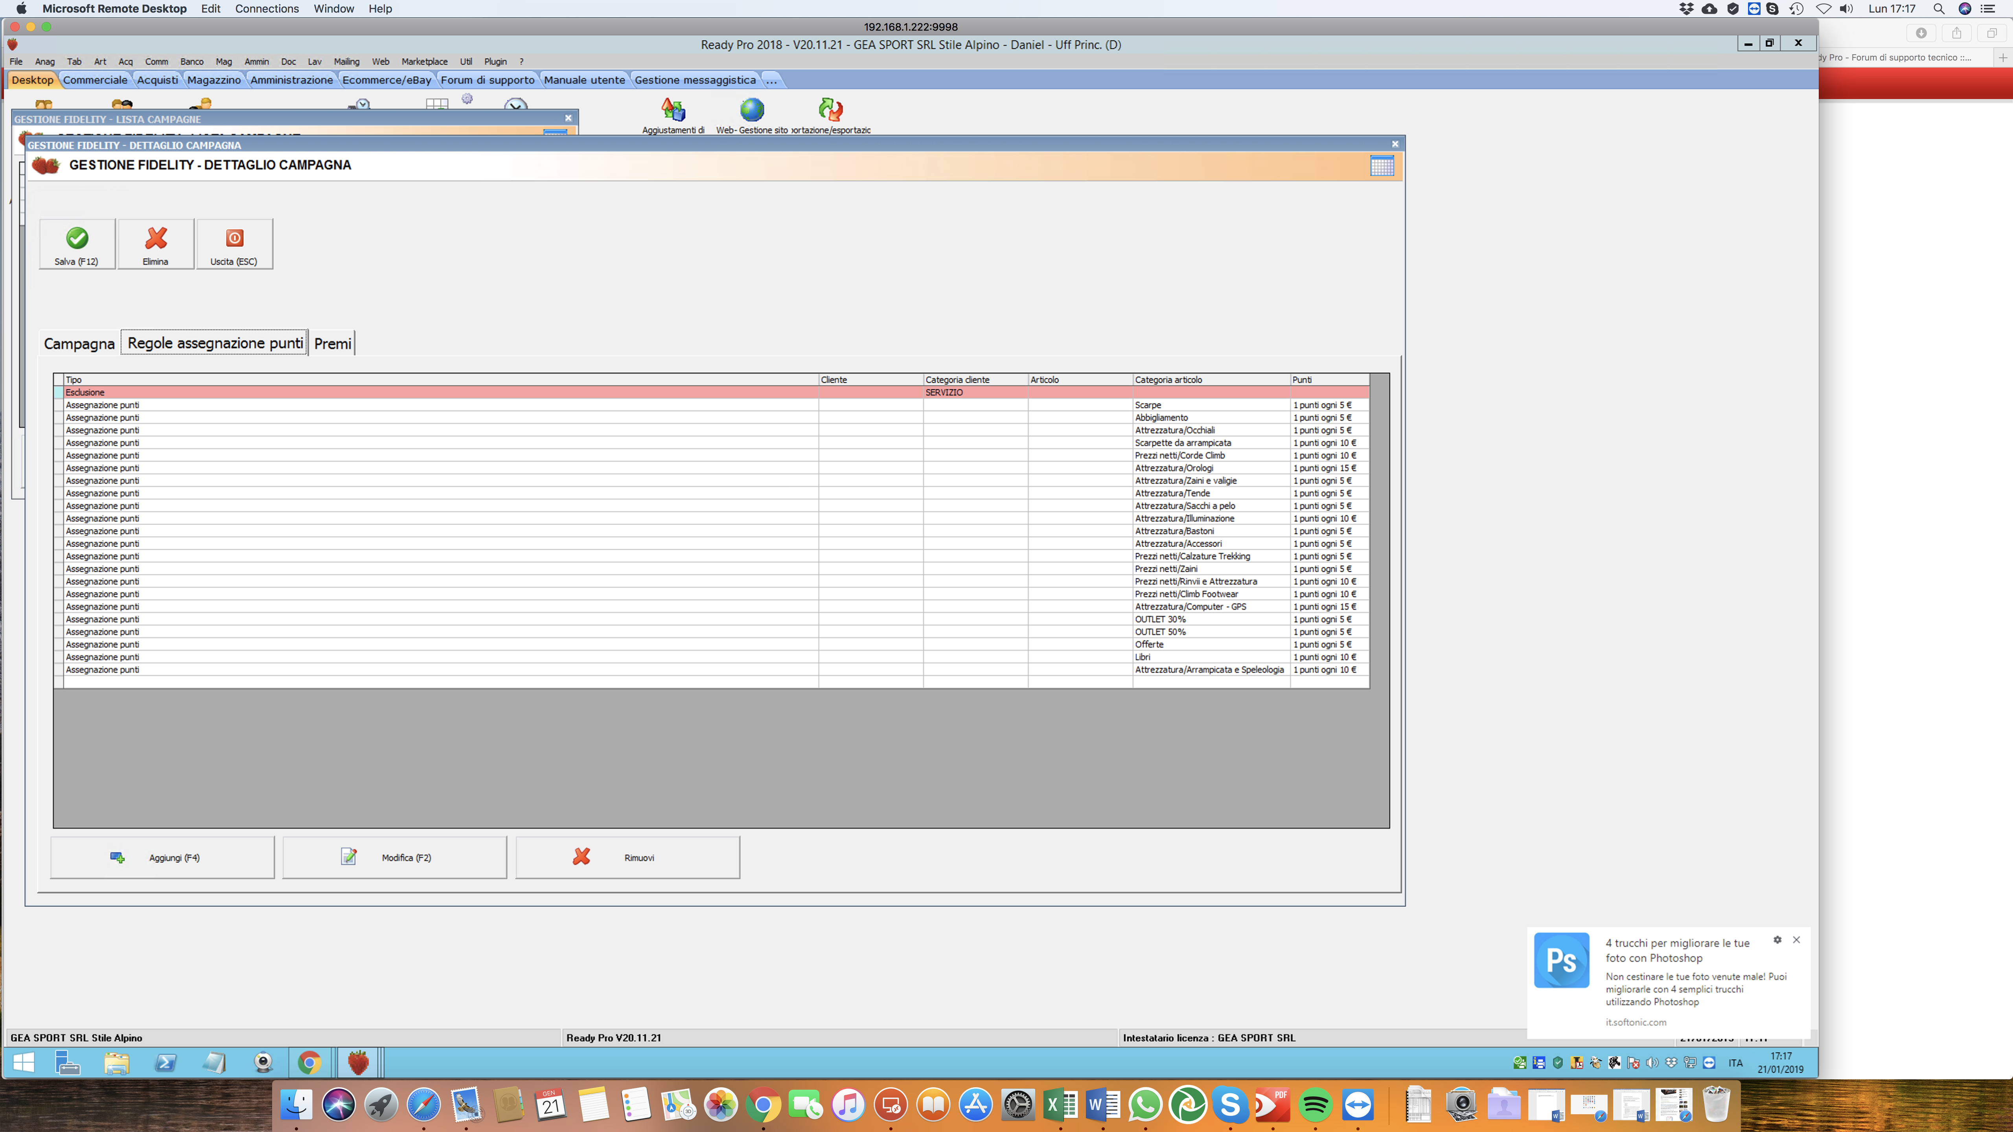Open TeamViewer from the dock
2013x1132 pixels.
(x=1357, y=1104)
